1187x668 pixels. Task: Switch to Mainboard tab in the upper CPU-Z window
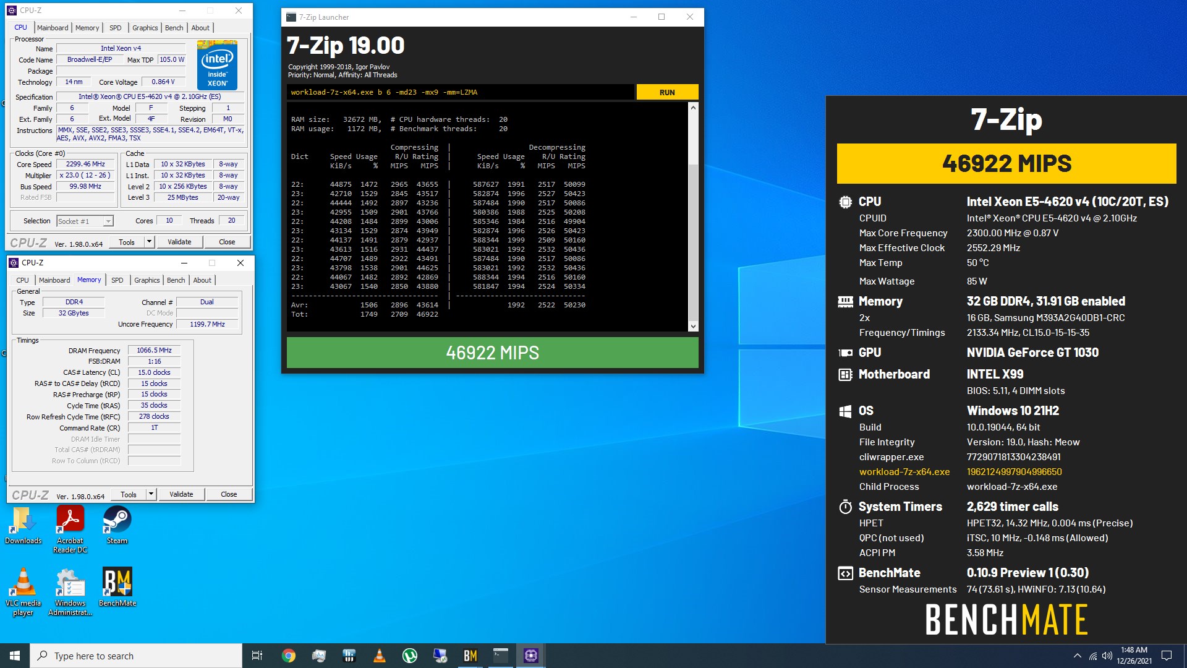[x=53, y=28]
